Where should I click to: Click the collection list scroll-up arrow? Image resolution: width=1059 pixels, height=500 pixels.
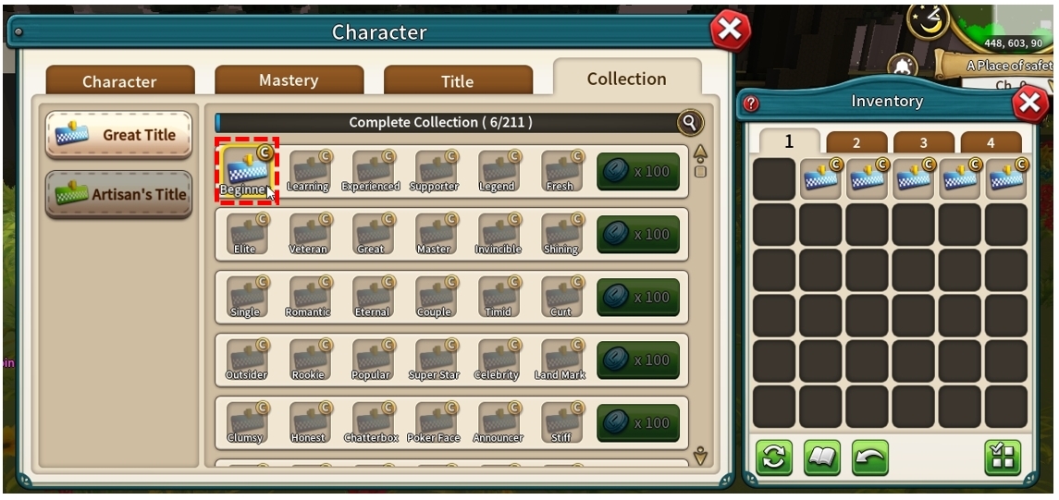(x=700, y=152)
